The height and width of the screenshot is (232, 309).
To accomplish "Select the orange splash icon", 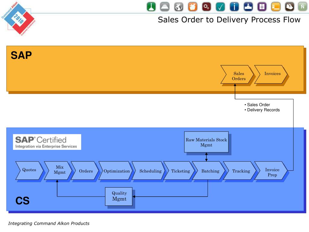I will click(193, 7).
